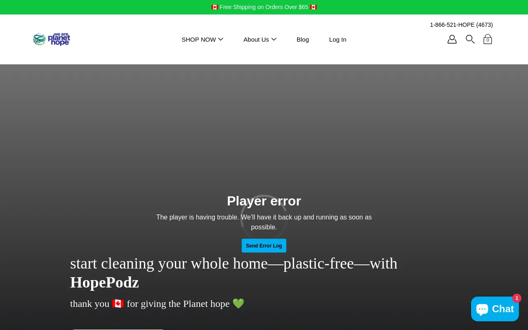528x330 pixels.
Task: Click the HopePodz hero headline
Action: tap(234, 273)
